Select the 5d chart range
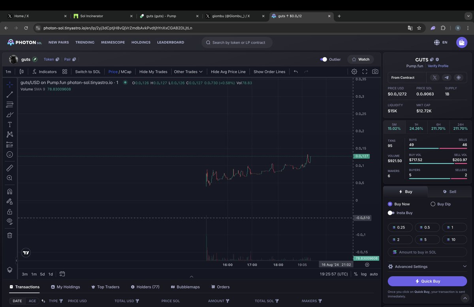The height and width of the screenshot is (307, 474). [42, 274]
